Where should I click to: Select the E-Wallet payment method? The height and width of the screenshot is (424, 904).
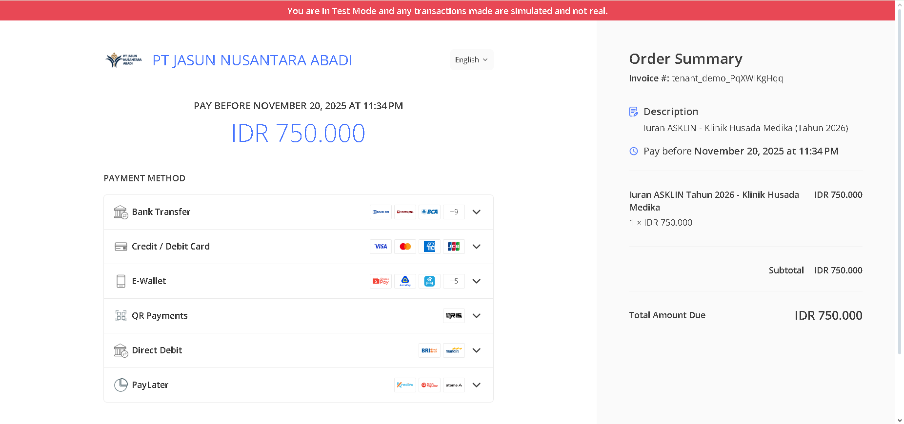(x=149, y=281)
